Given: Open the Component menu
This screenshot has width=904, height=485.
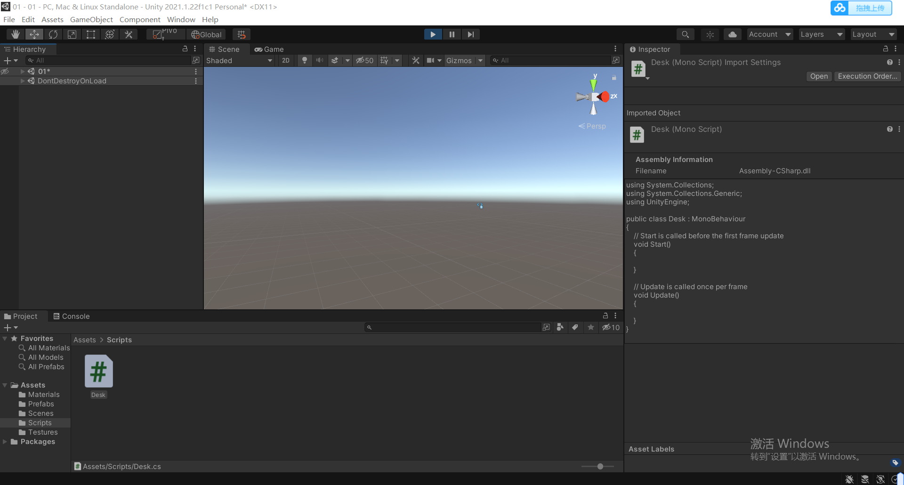Looking at the screenshot, I should [140, 19].
